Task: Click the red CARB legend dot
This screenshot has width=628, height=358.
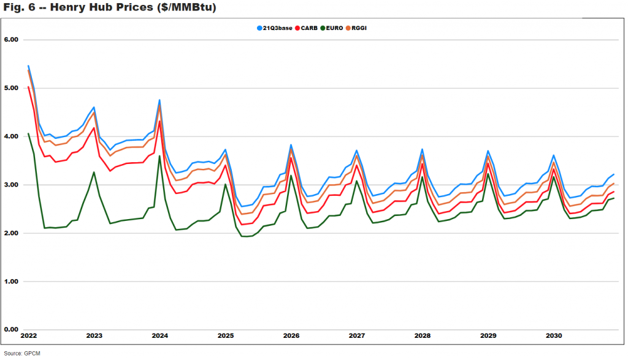Action: tap(297, 28)
